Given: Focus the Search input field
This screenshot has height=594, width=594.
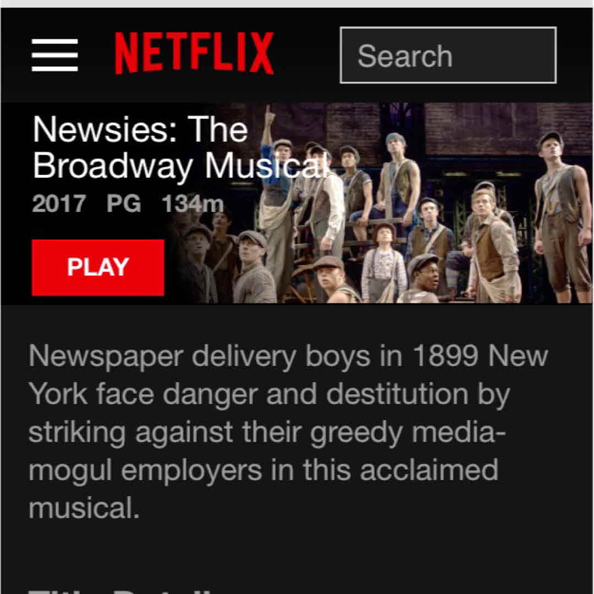Looking at the screenshot, I should click(448, 56).
